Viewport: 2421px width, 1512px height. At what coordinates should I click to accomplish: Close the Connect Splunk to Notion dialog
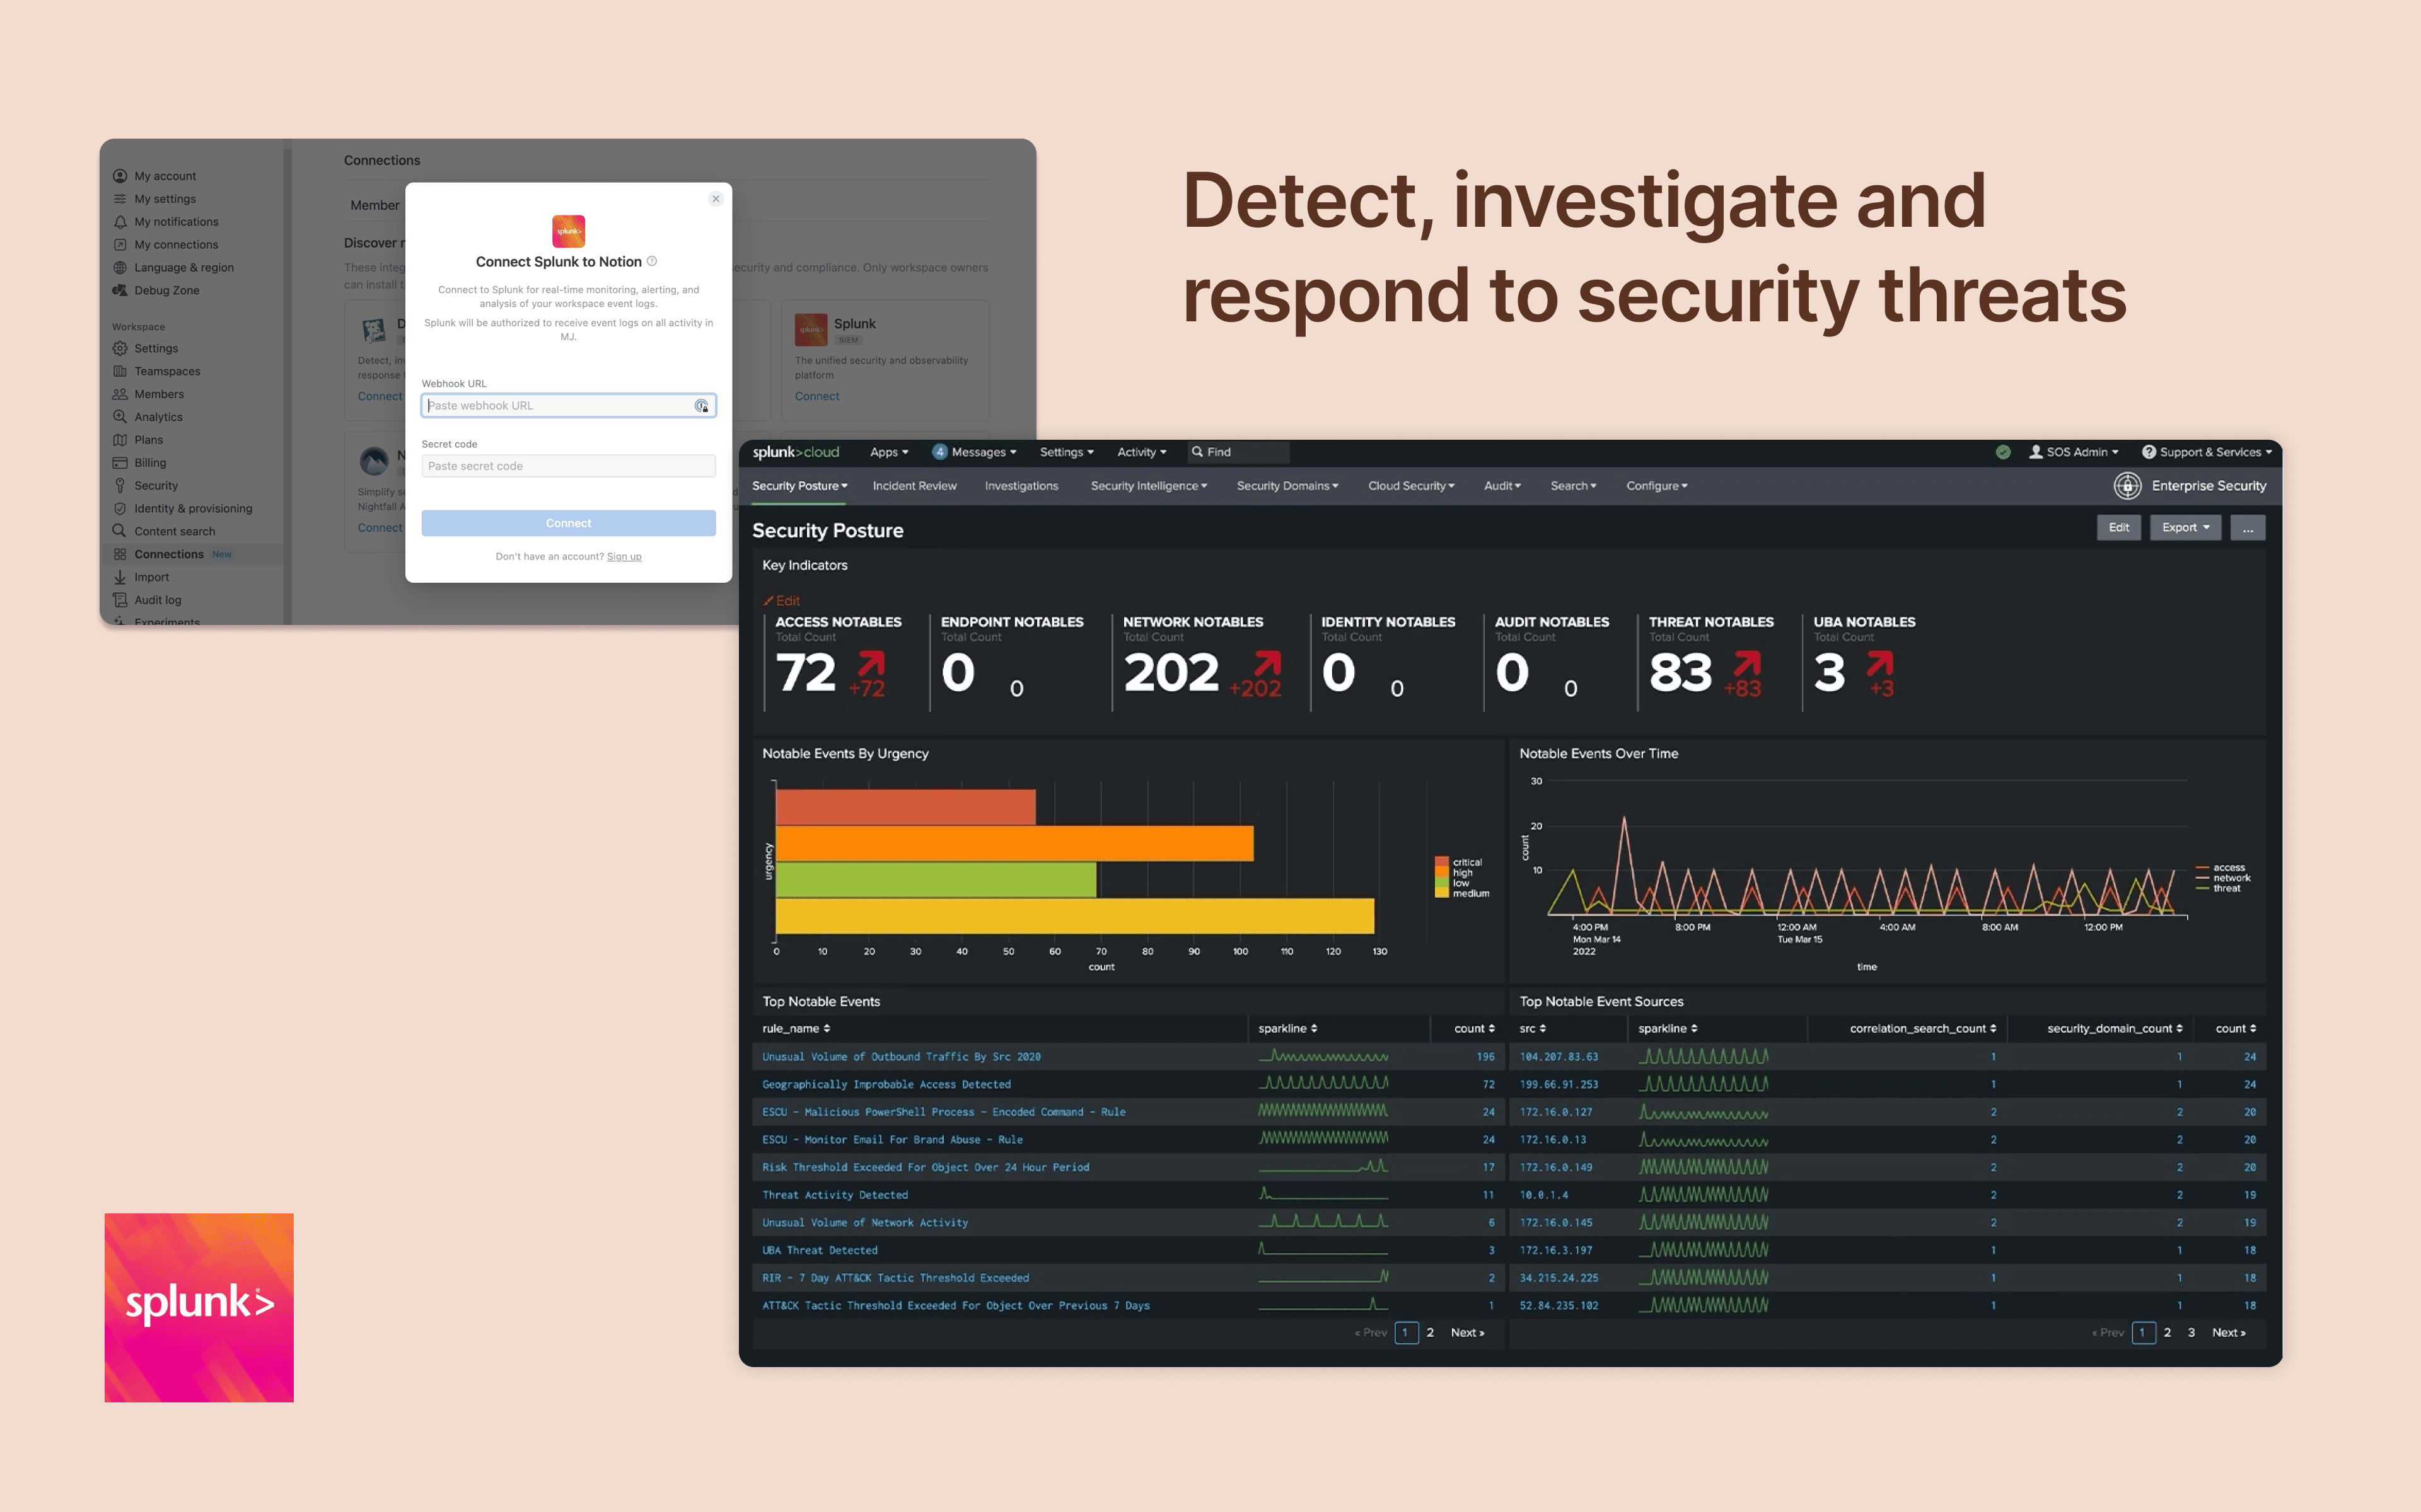(x=716, y=199)
